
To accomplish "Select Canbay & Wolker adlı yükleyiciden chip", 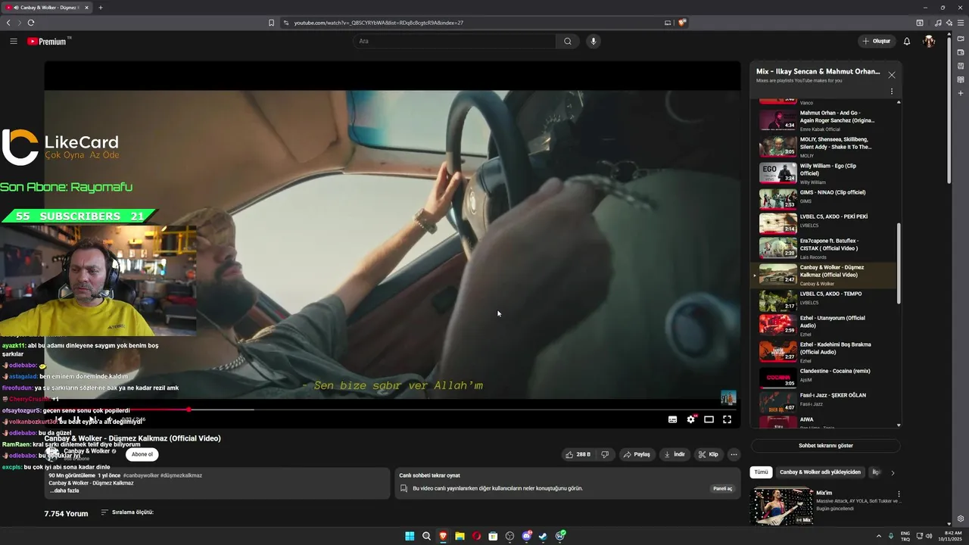I will tap(820, 472).
